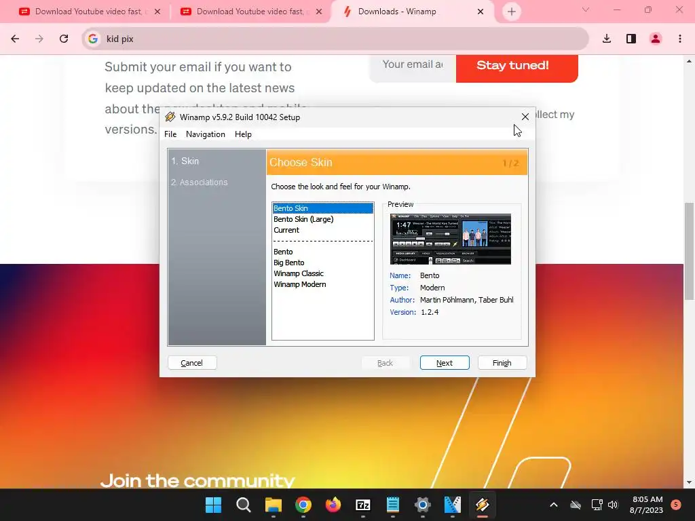Open Chrome tab search chevron
Screen dimensions: 695x521
586,9
